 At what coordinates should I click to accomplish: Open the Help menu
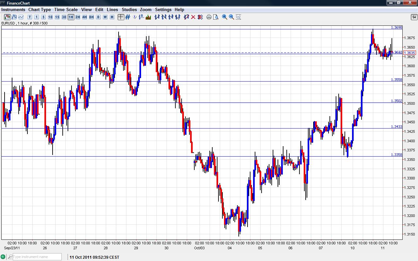pyautogui.click(x=179, y=9)
